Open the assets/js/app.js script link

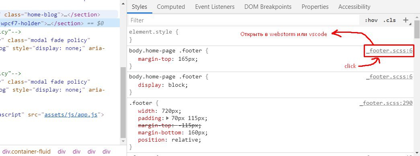[x=71, y=115]
